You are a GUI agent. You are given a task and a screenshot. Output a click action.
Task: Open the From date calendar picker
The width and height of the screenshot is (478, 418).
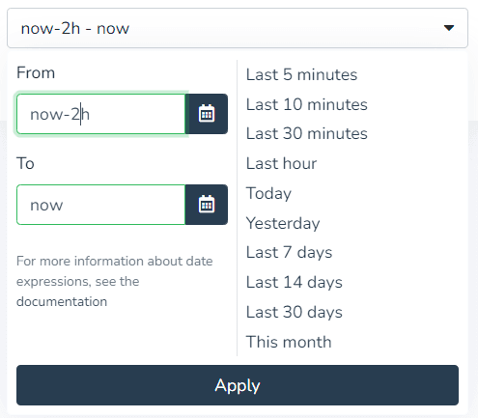[207, 114]
